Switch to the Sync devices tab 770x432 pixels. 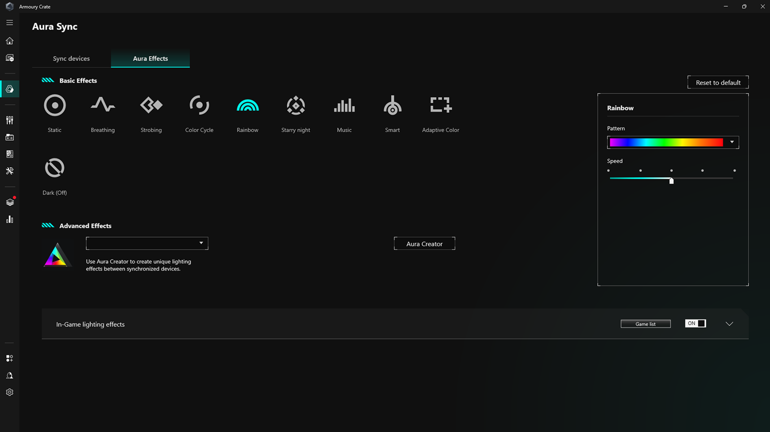tap(71, 58)
